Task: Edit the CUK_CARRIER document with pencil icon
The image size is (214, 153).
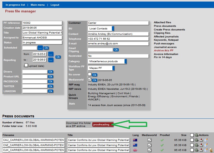Action: 206,150
